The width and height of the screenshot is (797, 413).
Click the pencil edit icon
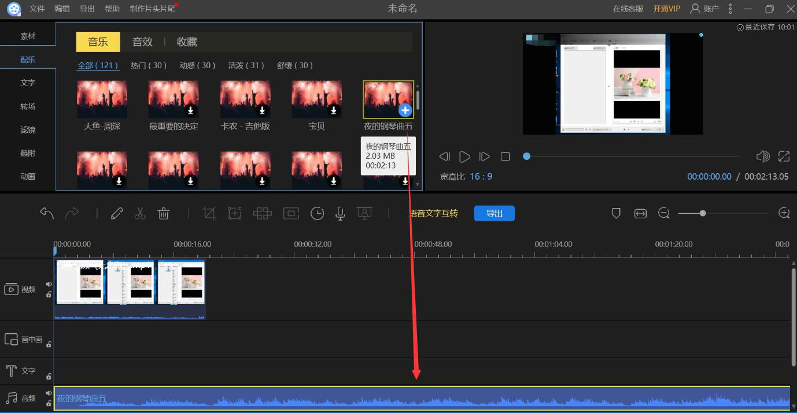pos(117,214)
